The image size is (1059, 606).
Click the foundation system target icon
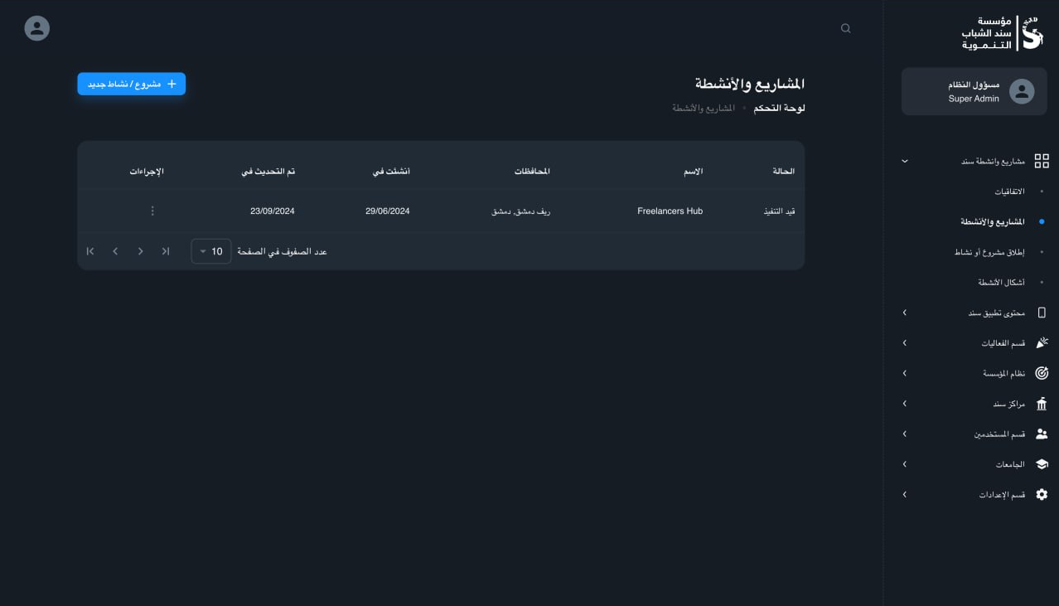[1042, 373]
